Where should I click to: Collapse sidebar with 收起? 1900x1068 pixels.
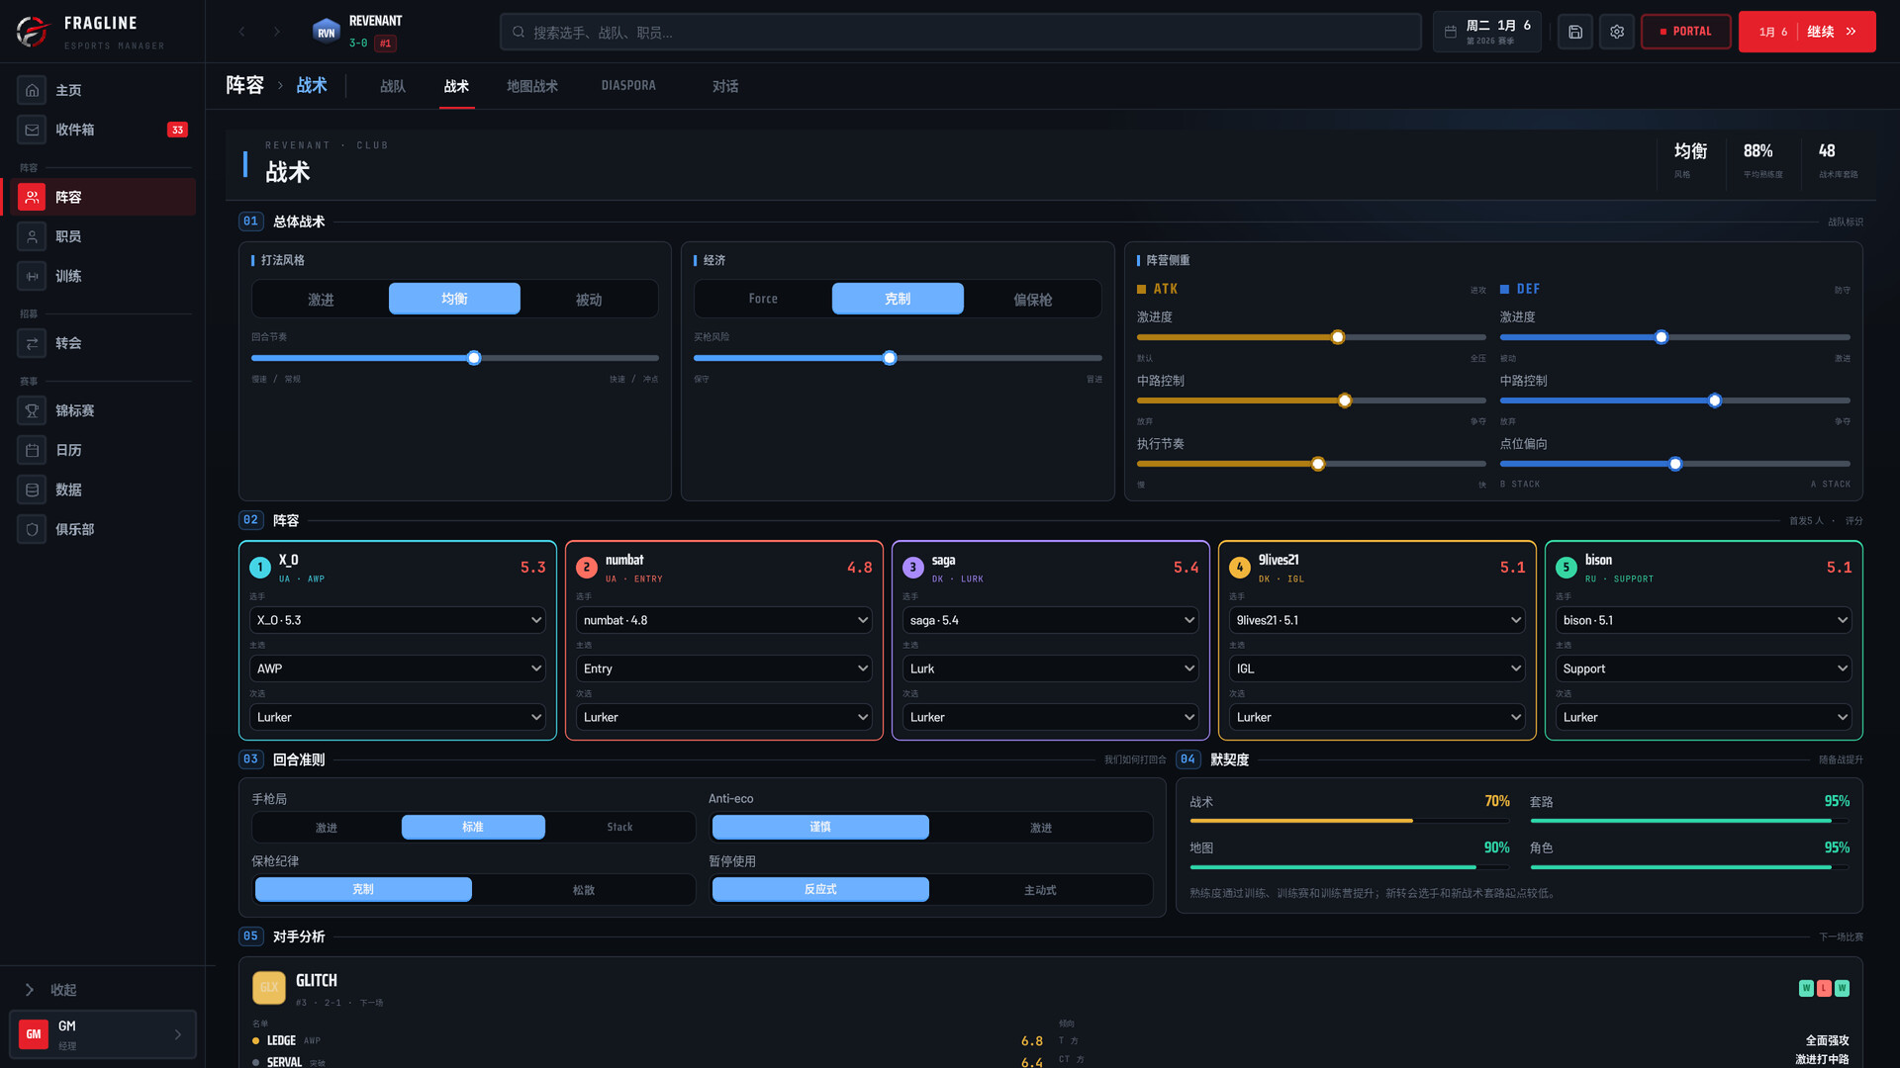click(63, 990)
